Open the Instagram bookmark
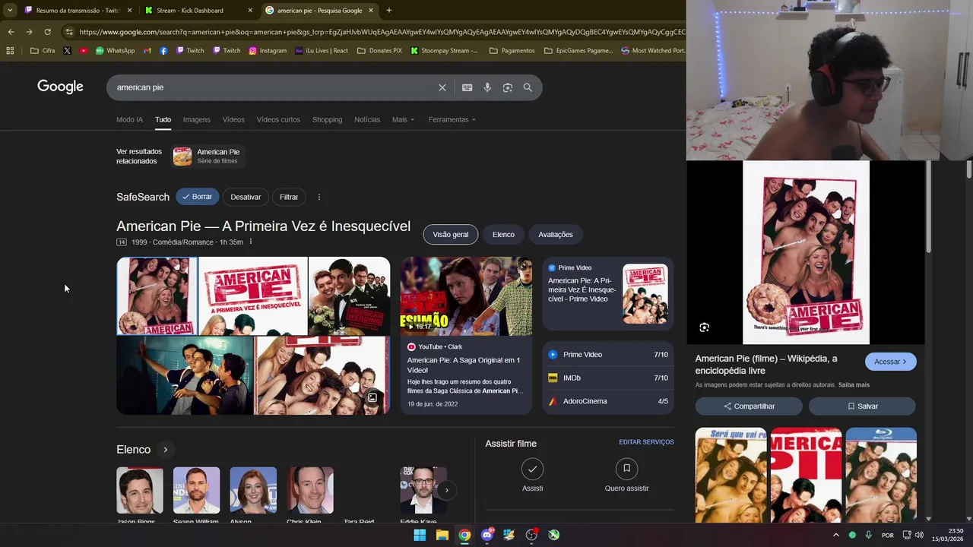The image size is (973, 547). pos(268,51)
